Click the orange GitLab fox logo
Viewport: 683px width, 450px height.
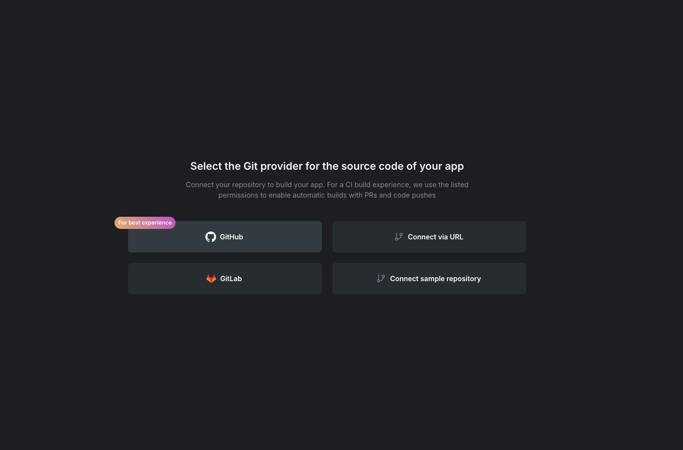tap(211, 279)
